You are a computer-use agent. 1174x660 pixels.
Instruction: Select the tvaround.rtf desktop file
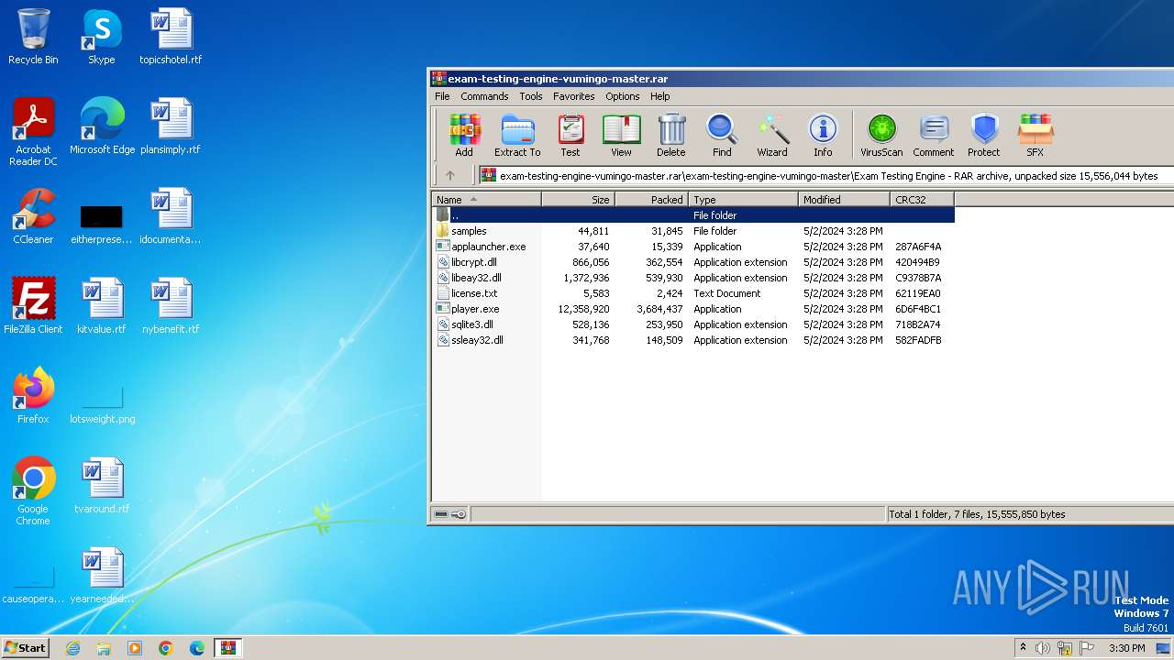pos(102,486)
